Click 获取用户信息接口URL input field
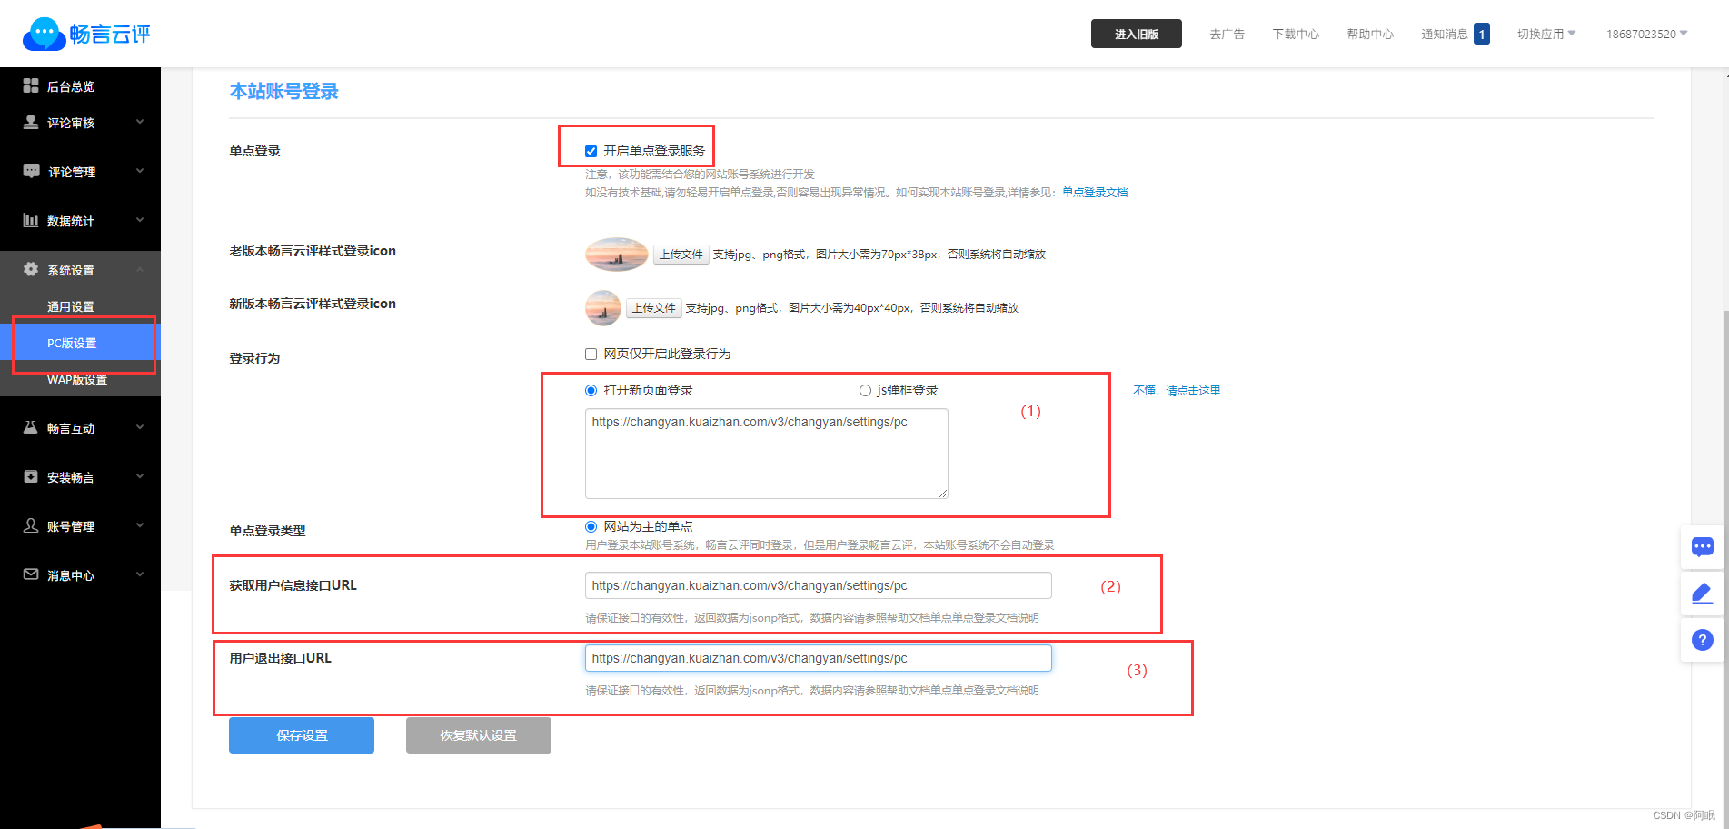 [x=819, y=585]
